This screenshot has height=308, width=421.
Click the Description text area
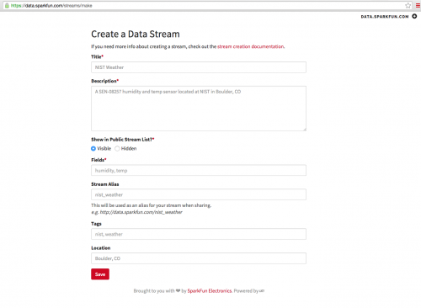[x=199, y=109]
